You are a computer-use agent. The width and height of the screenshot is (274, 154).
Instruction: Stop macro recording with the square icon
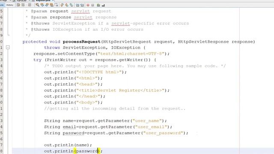pyautogui.click(x=92, y=5)
